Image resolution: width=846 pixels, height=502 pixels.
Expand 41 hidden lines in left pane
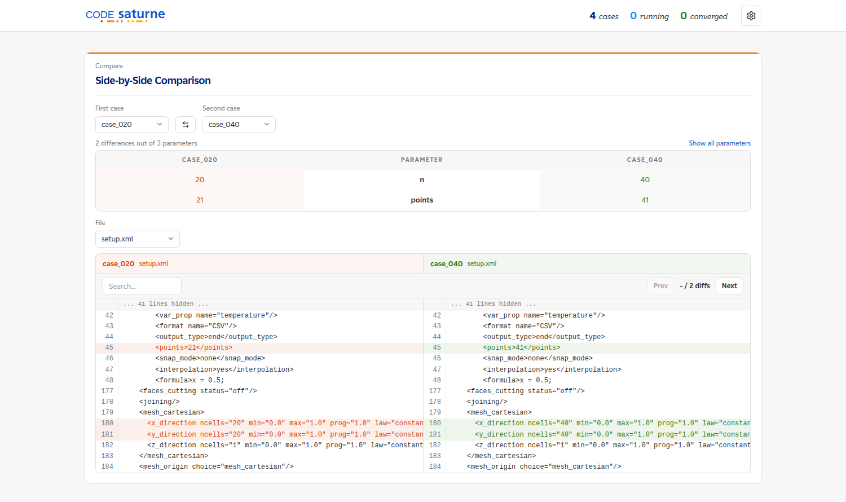click(166, 304)
